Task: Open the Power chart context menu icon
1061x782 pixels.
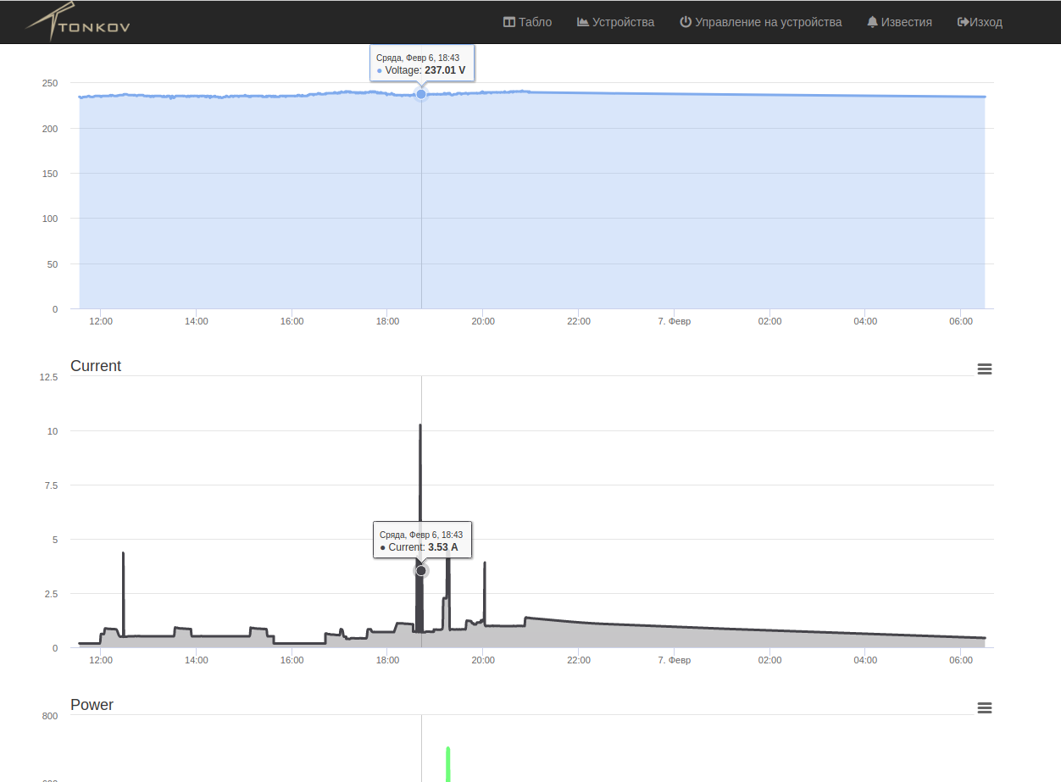Action: click(984, 707)
